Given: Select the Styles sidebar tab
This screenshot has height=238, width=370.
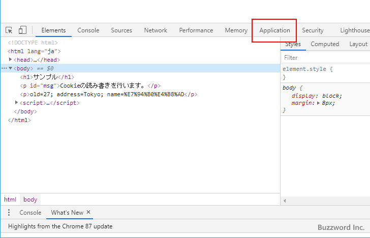Looking at the screenshot, I should coord(293,44).
